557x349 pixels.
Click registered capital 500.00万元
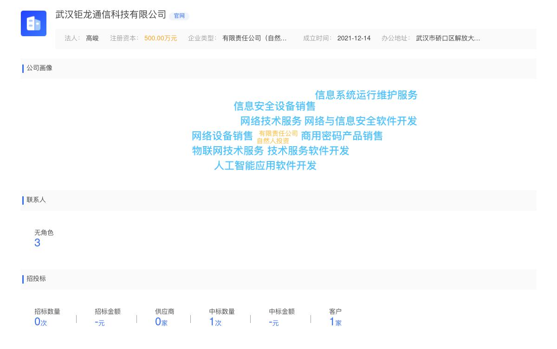click(161, 38)
